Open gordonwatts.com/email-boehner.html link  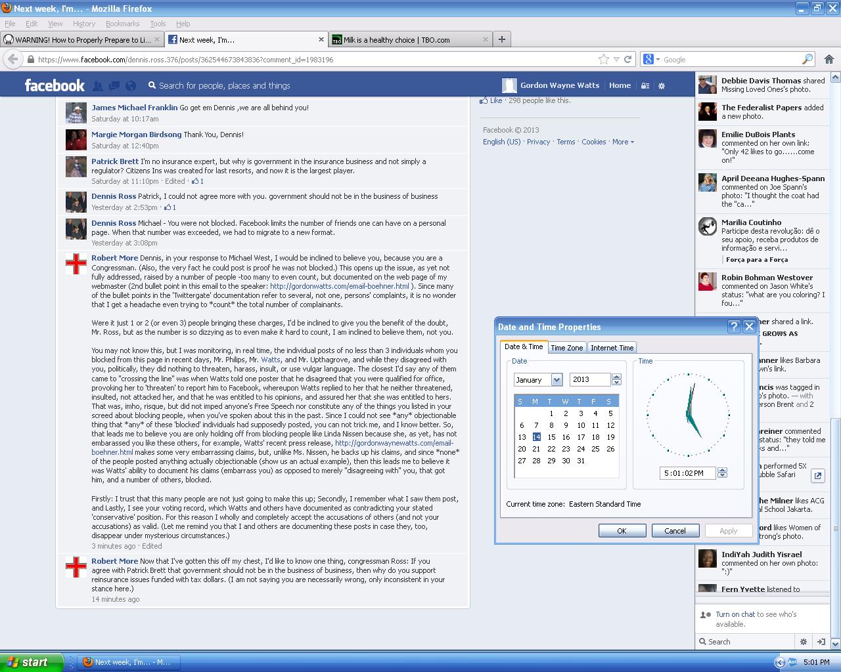(x=340, y=286)
